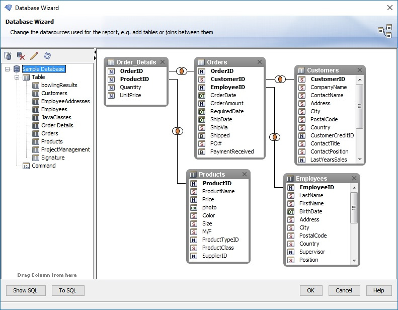Click the join symbol on the Orders–Employees link

274,137
